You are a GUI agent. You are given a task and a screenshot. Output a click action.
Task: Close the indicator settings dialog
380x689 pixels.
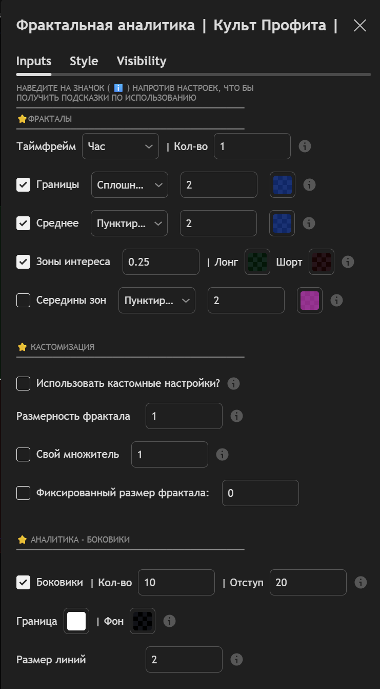[360, 26]
